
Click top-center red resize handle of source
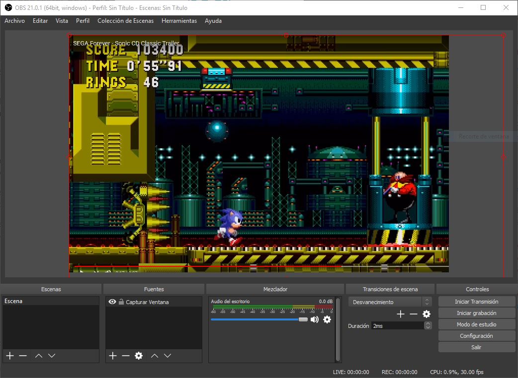point(286,35)
